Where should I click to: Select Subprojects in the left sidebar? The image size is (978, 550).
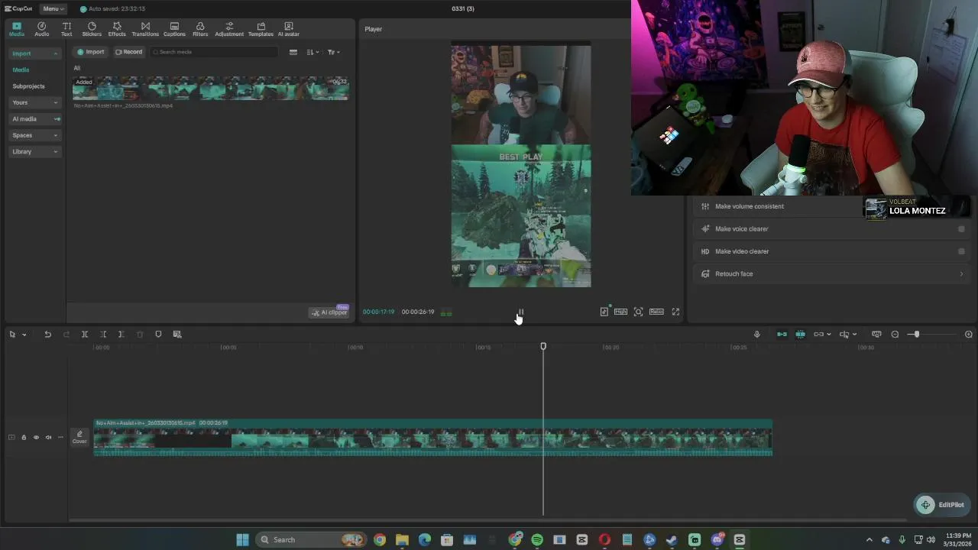[28, 86]
